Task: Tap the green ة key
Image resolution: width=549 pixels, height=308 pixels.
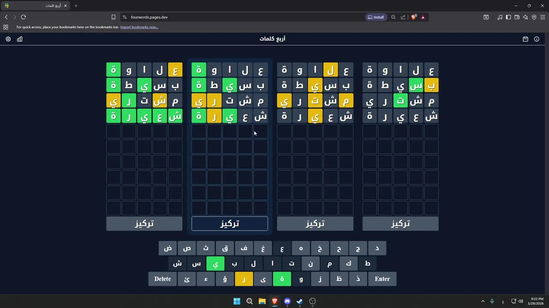Action: 282,279
